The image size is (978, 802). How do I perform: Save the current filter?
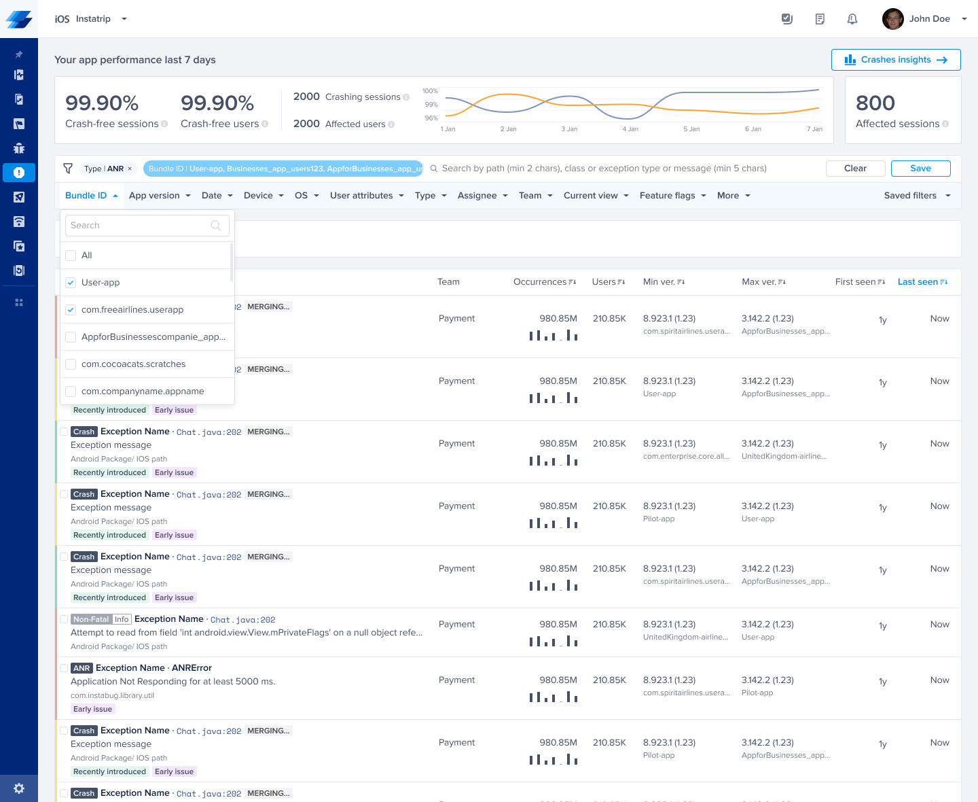[x=921, y=169]
